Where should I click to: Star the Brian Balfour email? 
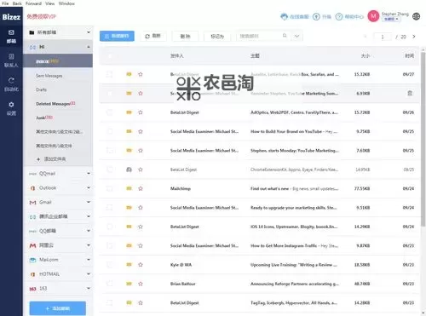click(x=141, y=284)
